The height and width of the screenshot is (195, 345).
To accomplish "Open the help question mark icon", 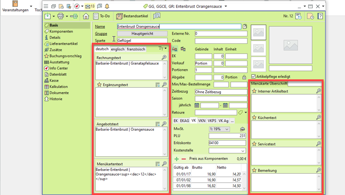I will (x=320, y=16).
